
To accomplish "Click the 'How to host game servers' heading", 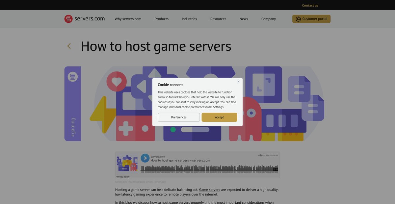I will pyautogui.click(x=156, y=46).
